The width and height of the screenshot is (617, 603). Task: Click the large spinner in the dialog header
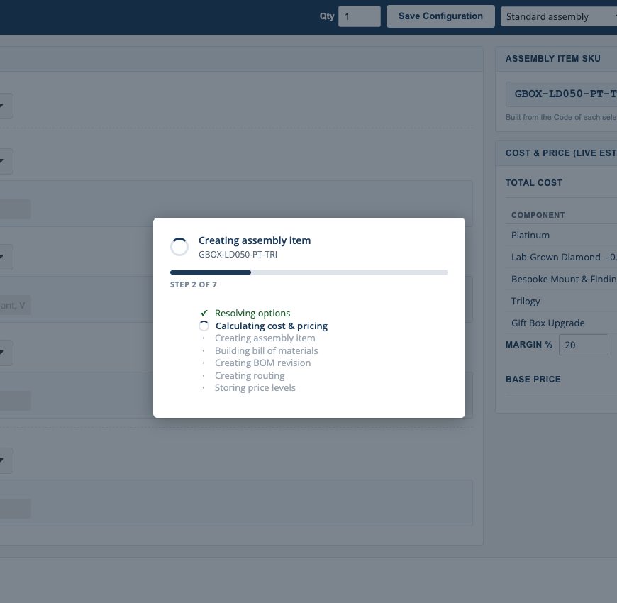click(x=179, y=247)
